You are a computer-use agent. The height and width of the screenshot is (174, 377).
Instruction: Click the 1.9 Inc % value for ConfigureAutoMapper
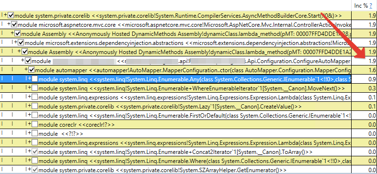click(372, 61)
